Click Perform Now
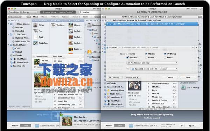Image resolution: width=210 pixels, height=131 pixels. pyautogui.click(x=132, y=78)
